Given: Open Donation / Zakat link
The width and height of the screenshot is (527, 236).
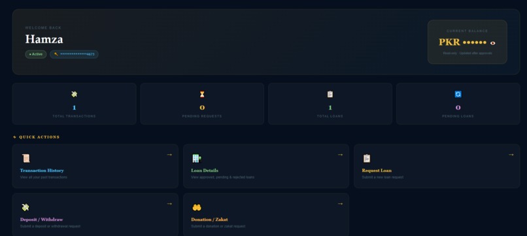Looking at the screenshot, I should click(x=209, y=220).
